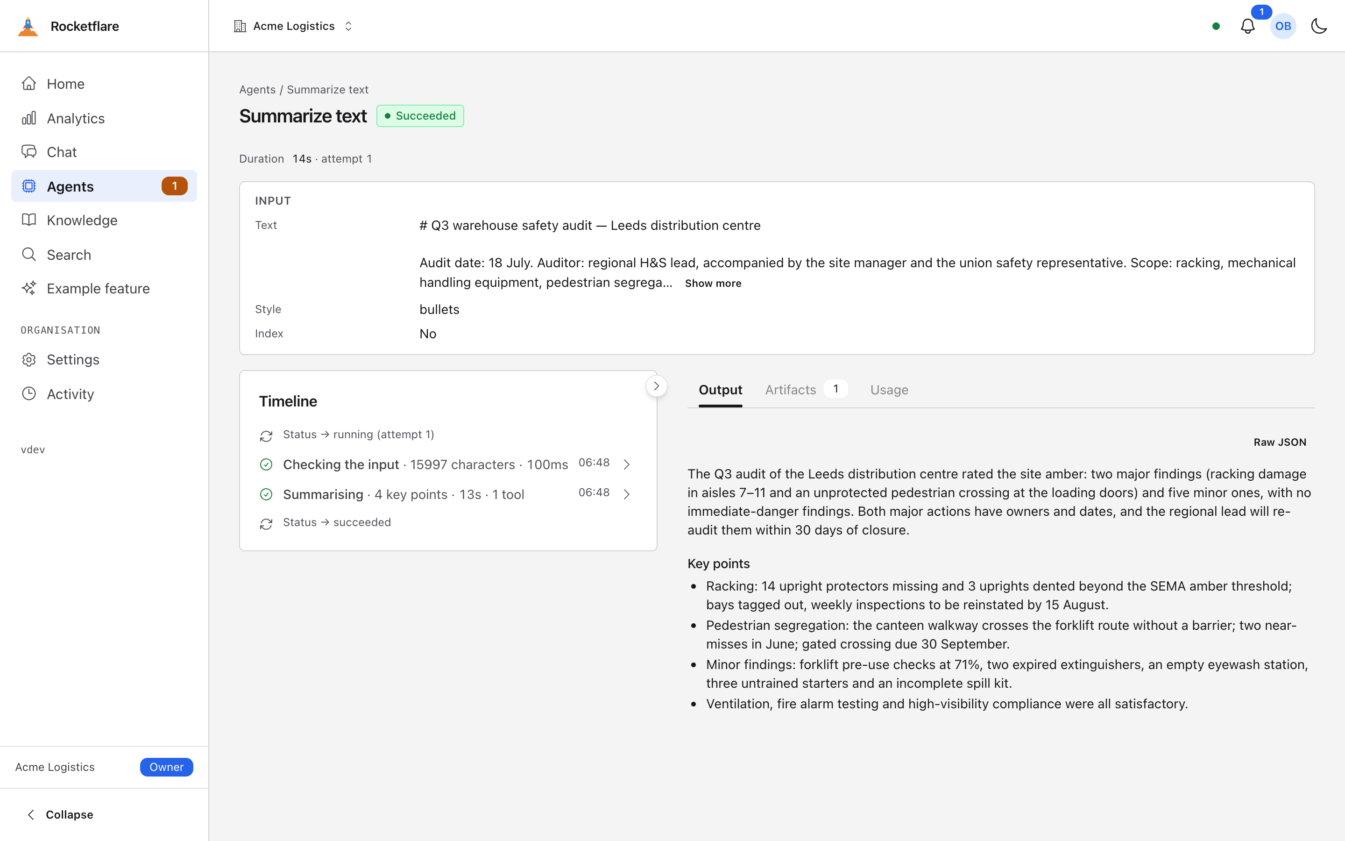Switch to the Artifacts tab
Image resolution: width=1345 pixels, height=841 pixels.
pos(806,390)
